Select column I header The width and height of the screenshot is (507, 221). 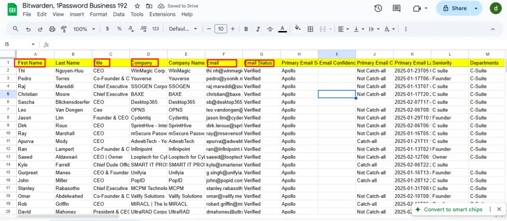[x=337, y=54]
